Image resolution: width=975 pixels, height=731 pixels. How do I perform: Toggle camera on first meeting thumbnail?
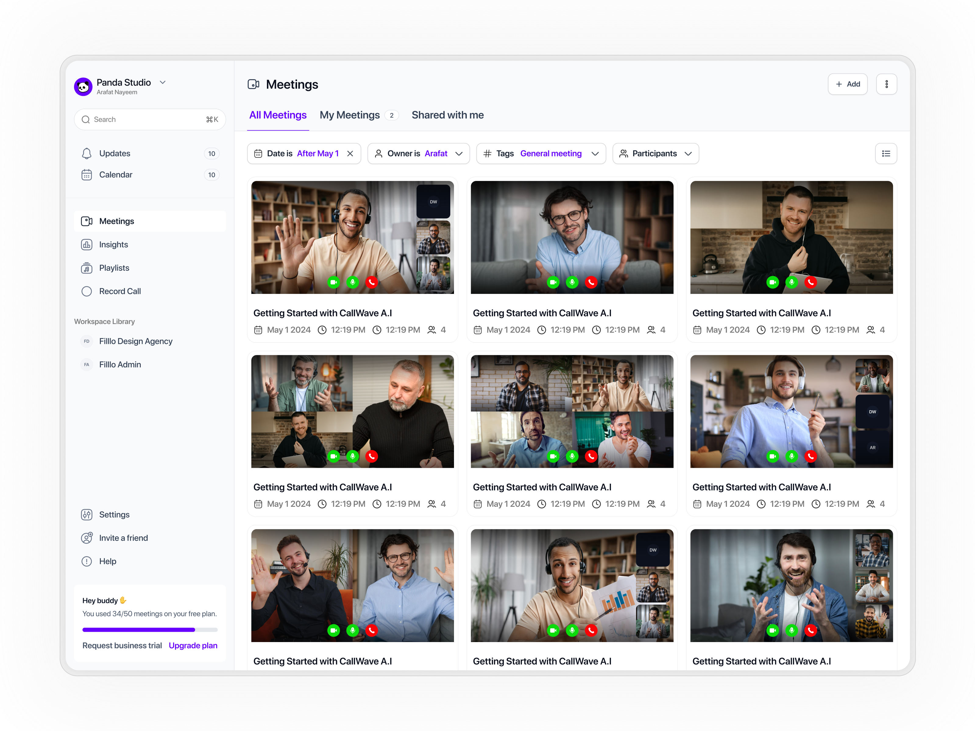pyautogui.click(x=334, y=282)
